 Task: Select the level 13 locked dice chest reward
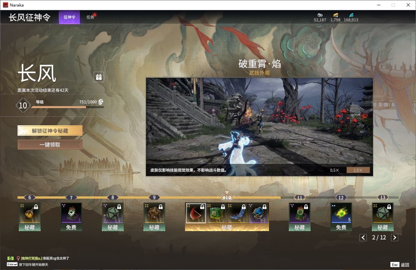tap(382, 213)
